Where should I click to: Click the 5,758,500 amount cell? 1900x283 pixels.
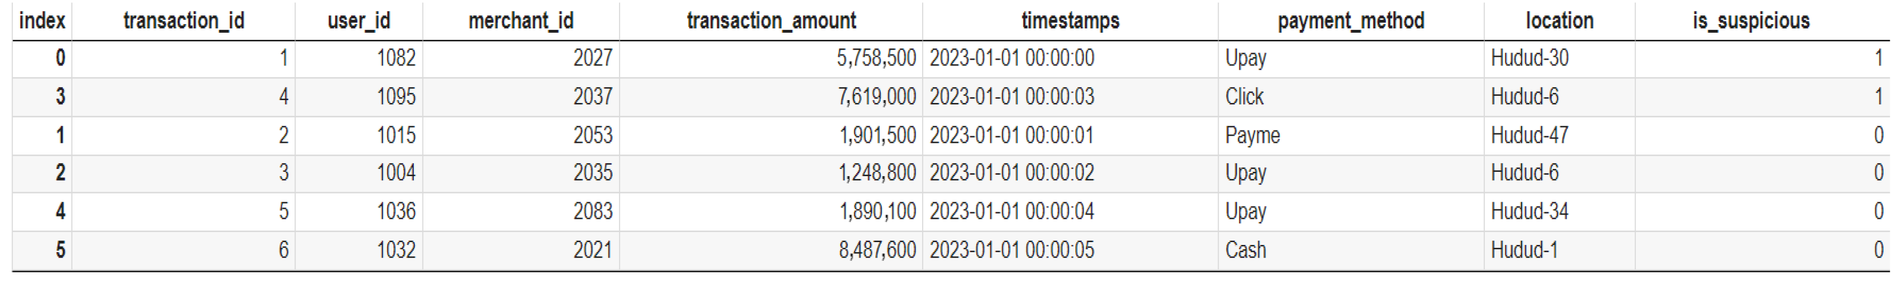point(875,58)
